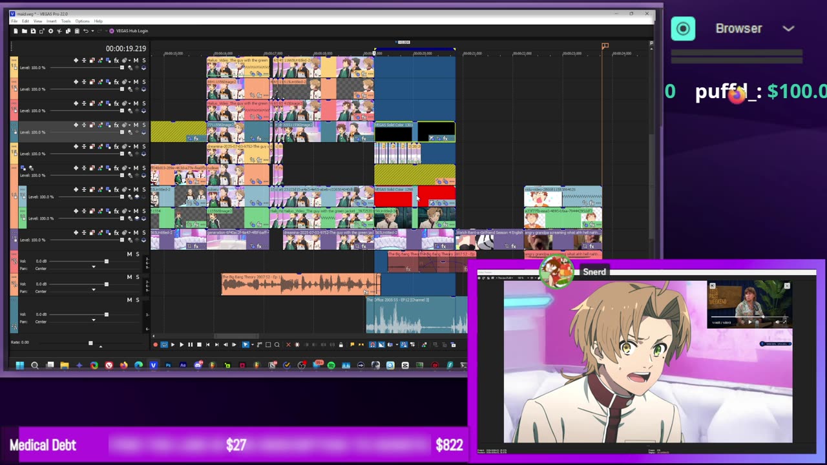Solo the second audio track

138,277
